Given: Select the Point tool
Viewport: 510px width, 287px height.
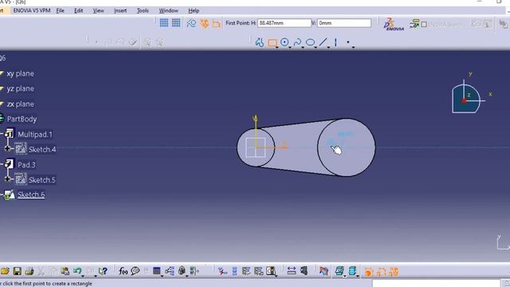Looking at the screenshot, I should (348, 42).
